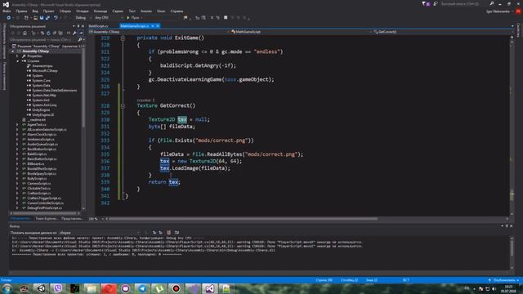Image resolution: width=523 pixels, height=294 pixels.
Task: Switch to the BaldiScript.cs tab
Action: pos(99,26)
